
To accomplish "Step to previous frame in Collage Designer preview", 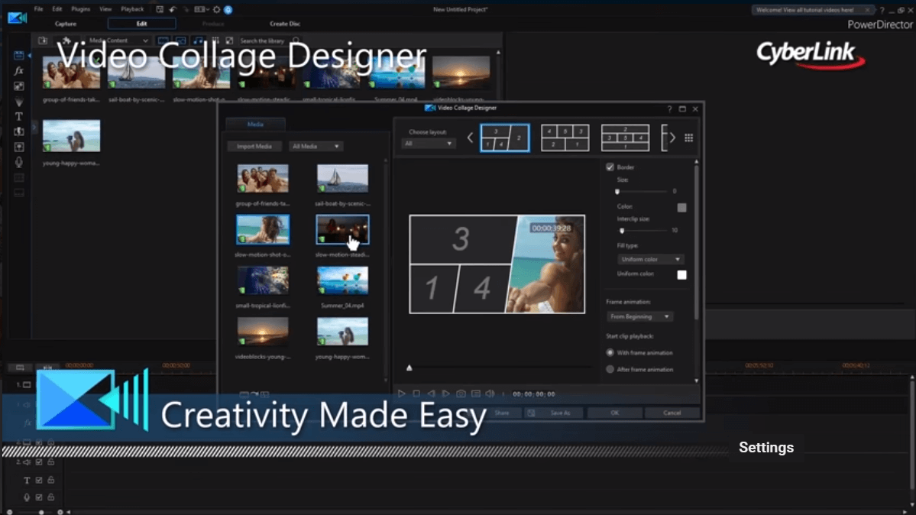I will pyautogui.click(x=431, y=394).
